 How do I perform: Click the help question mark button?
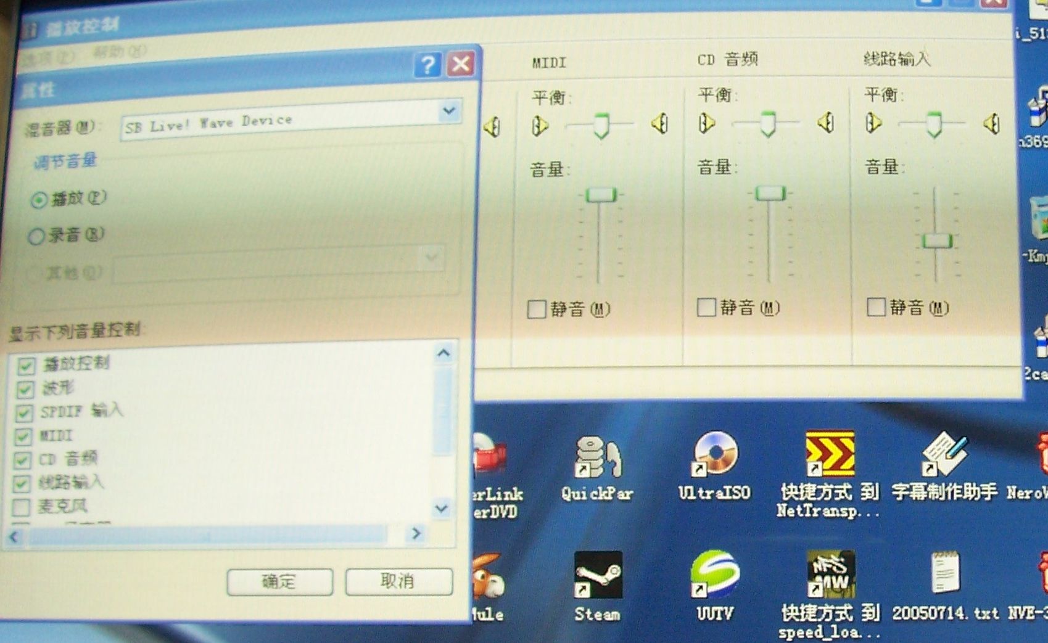click(x=427, y=64)
